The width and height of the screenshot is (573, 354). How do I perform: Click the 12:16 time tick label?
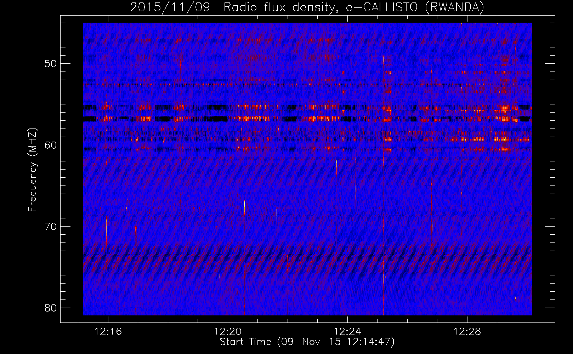(x=108, y=332)
